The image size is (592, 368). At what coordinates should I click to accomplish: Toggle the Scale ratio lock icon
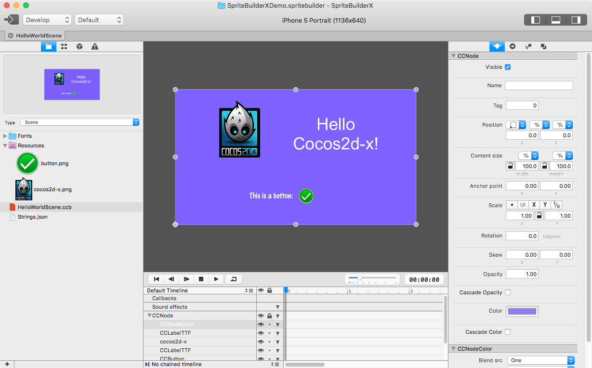pyautogui.click(x=539, y=216)
